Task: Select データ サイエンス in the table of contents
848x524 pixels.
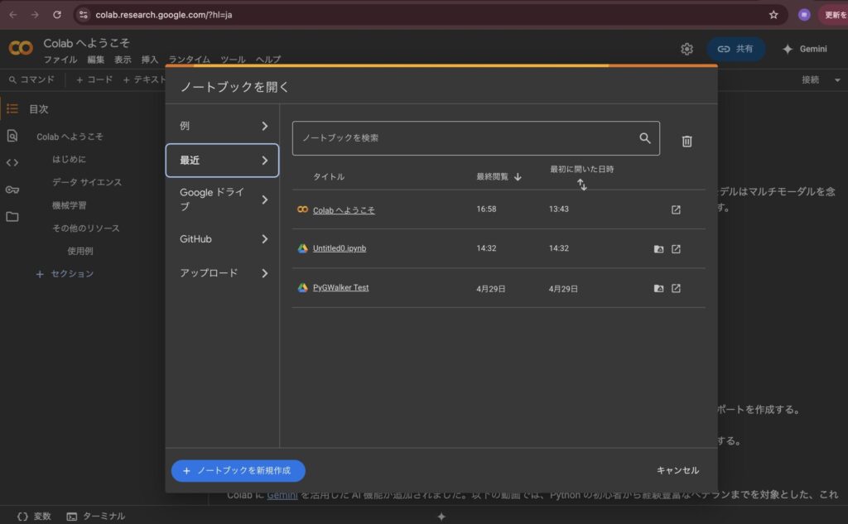Action: click(x=86, y=182)
